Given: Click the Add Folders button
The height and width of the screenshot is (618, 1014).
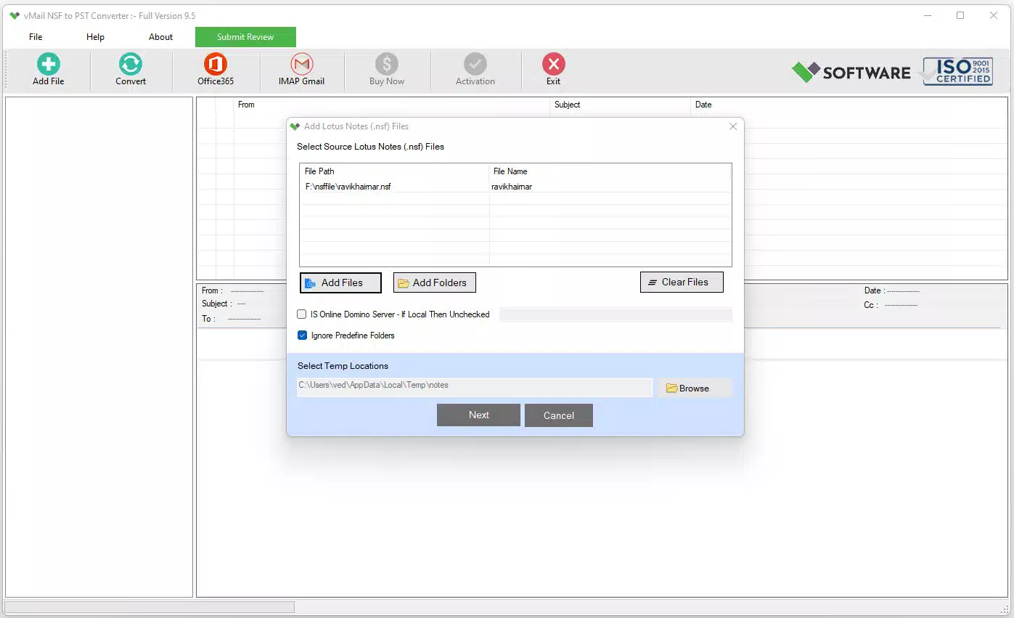Looking at the screenshot, I should 434,282.
